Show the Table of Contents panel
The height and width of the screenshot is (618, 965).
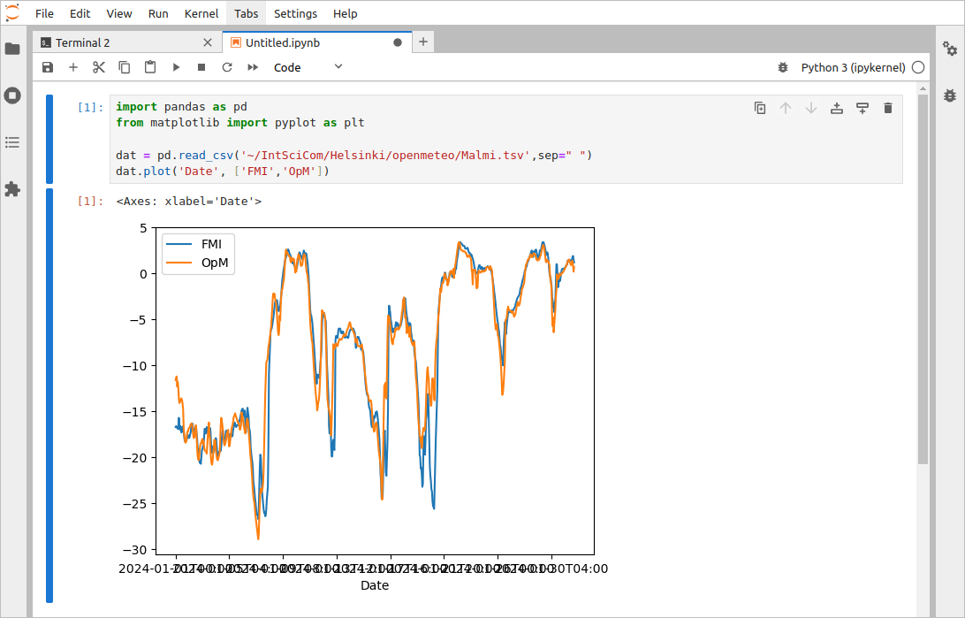click(12, 142)
